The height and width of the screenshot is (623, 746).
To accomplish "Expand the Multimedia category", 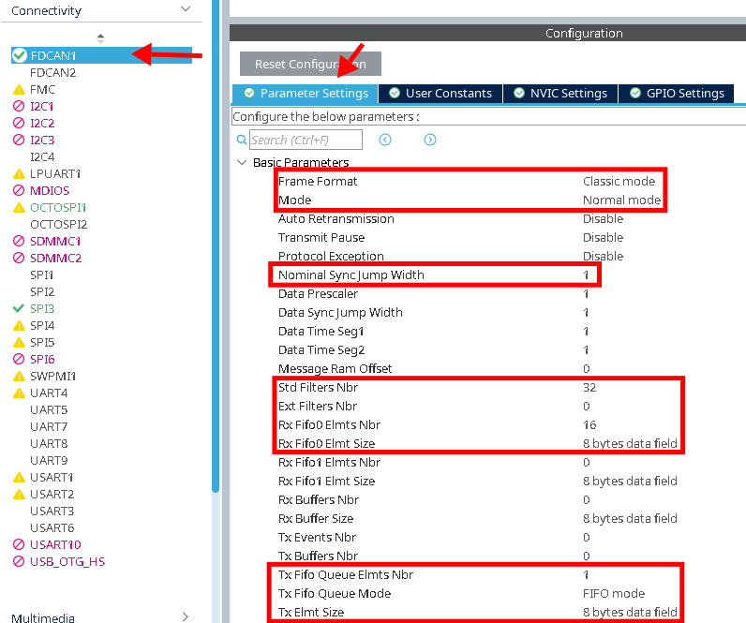I will [x=185, y=616].
